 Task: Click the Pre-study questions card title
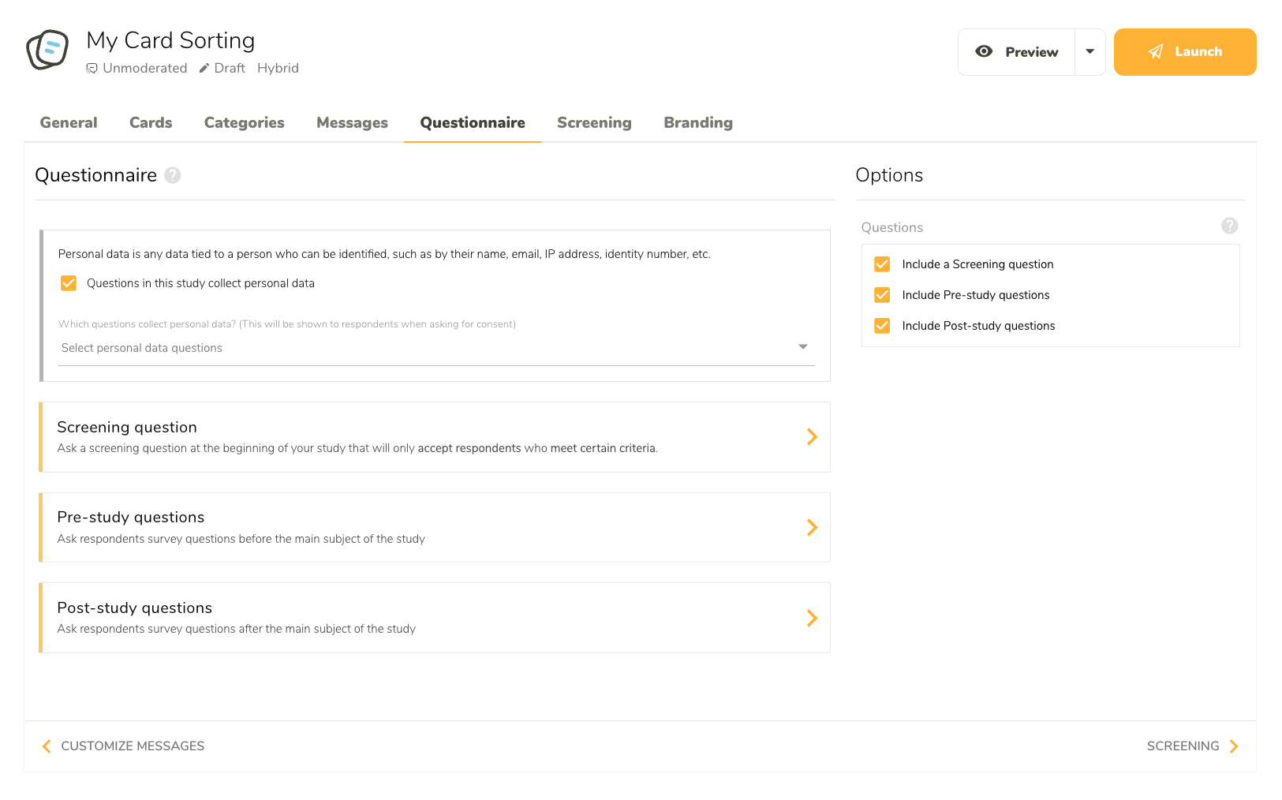coord(131,518)
